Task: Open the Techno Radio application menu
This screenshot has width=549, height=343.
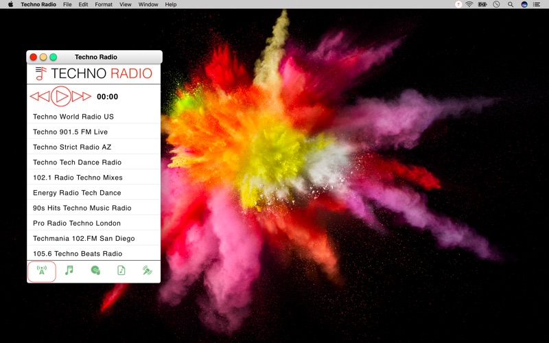Action: pos(38,4)
